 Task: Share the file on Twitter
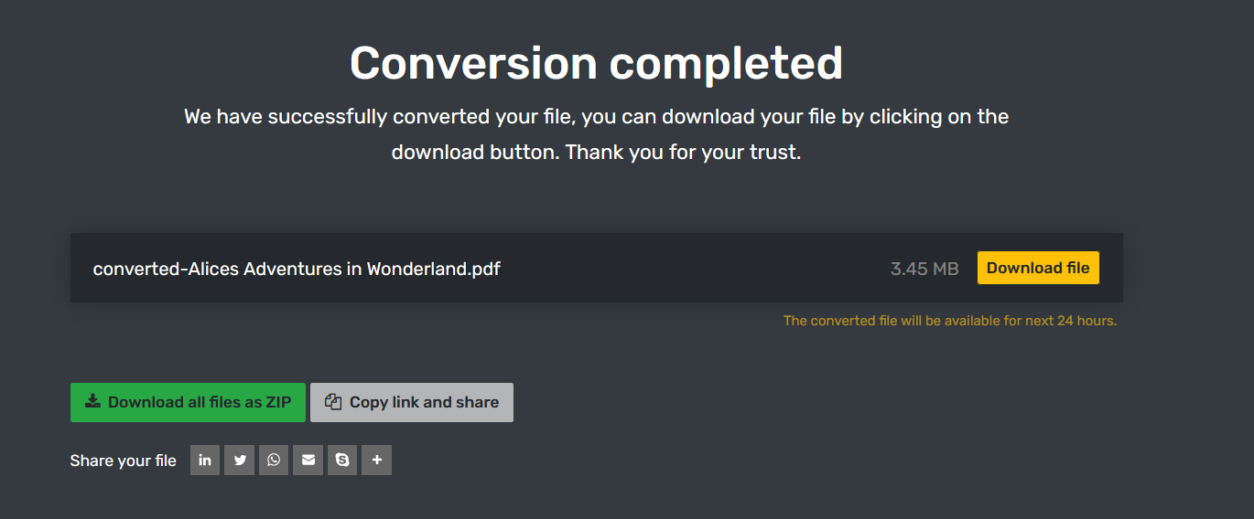click(240, 461)
